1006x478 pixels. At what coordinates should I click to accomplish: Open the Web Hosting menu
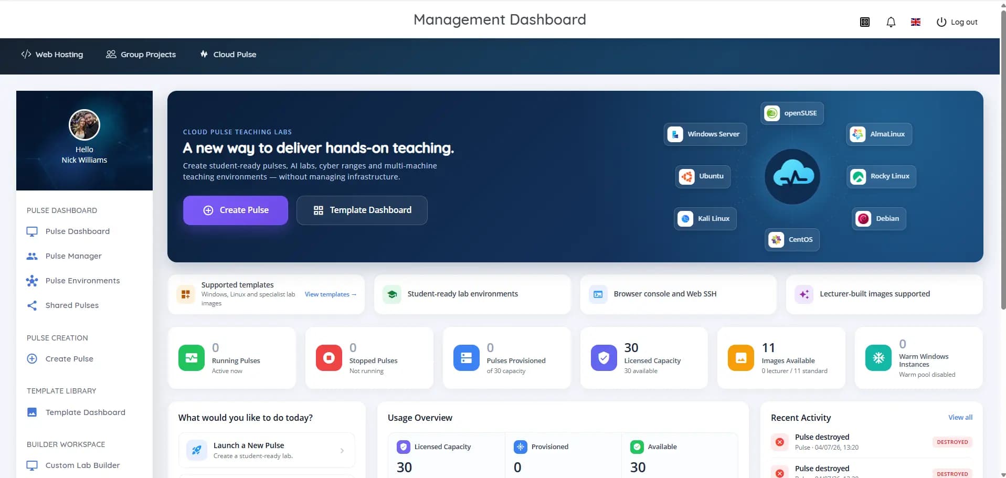52,55
